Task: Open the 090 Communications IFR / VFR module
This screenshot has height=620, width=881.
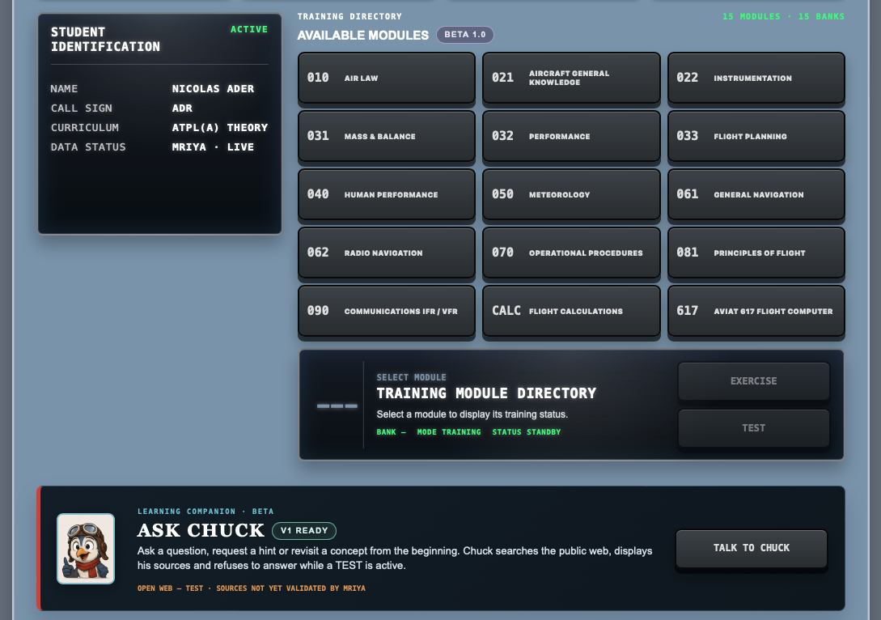Action: [387, 311]
